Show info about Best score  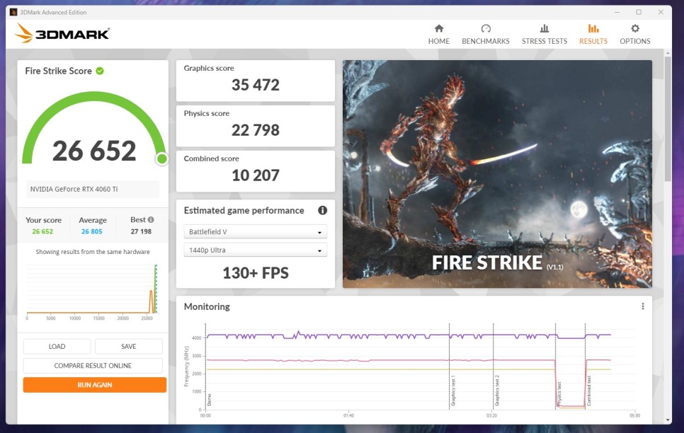151,220
